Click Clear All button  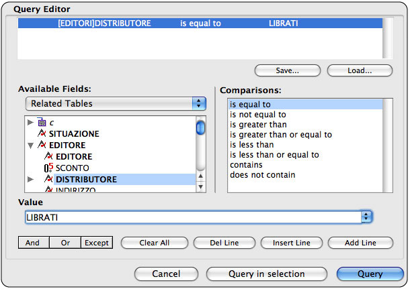click(155, 243)
